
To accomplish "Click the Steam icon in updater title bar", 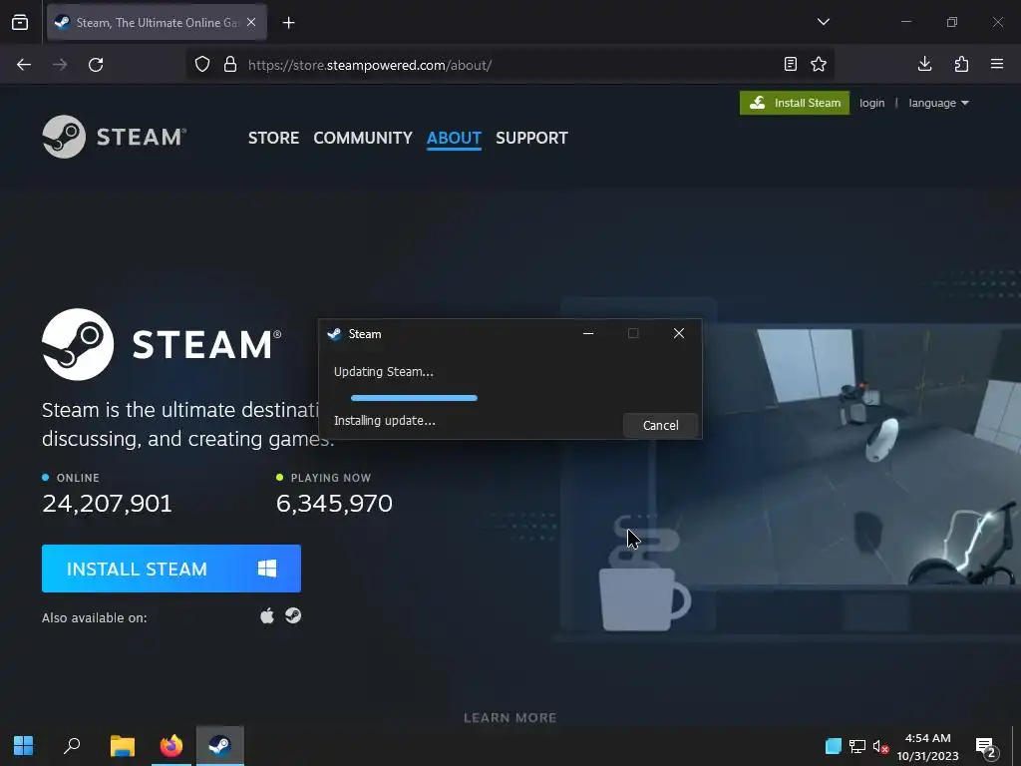I will click(335, 334).
